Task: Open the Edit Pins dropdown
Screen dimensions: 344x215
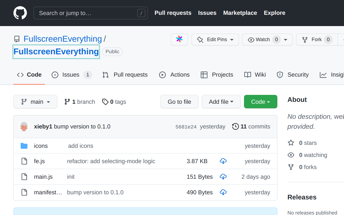Action: click(x=215, y=40)
